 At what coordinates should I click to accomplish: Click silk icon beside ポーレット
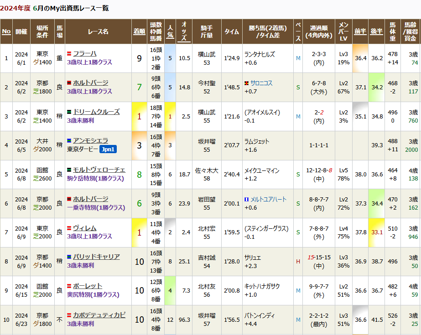tap(69, 286)
